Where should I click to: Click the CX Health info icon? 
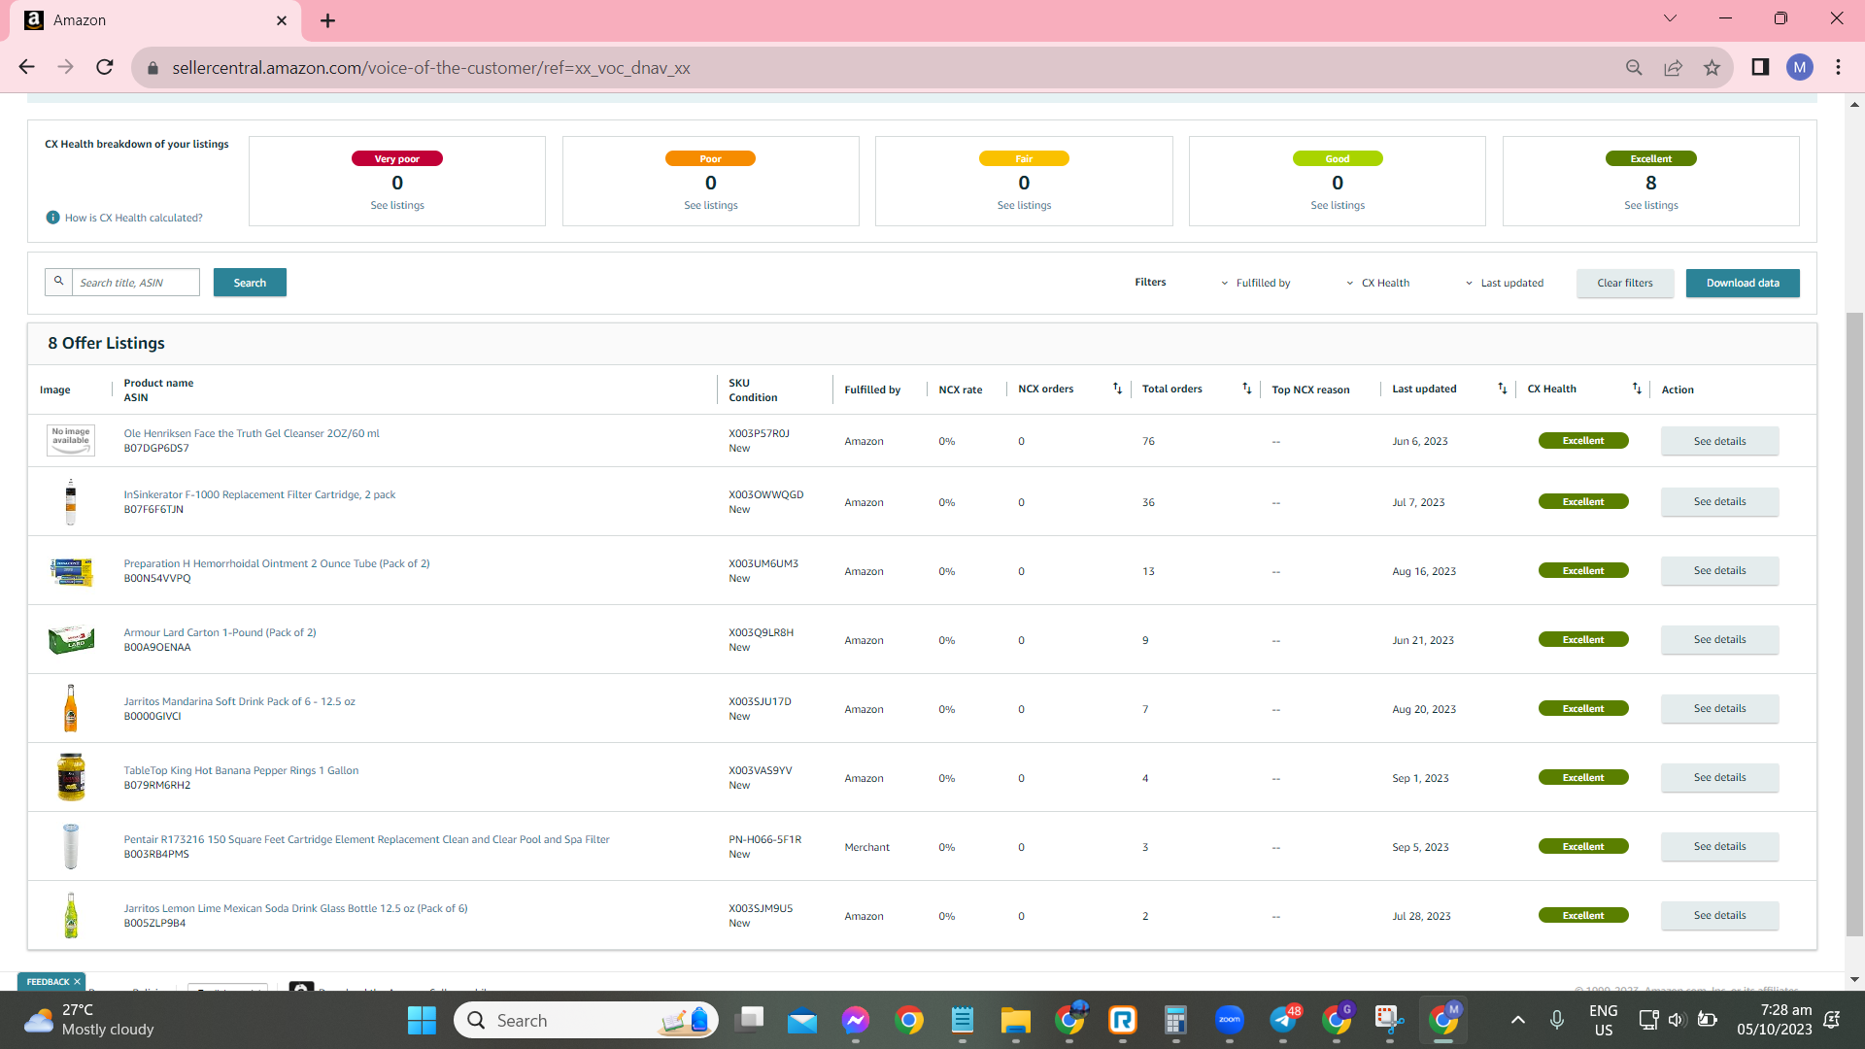(x=52, y=218)
